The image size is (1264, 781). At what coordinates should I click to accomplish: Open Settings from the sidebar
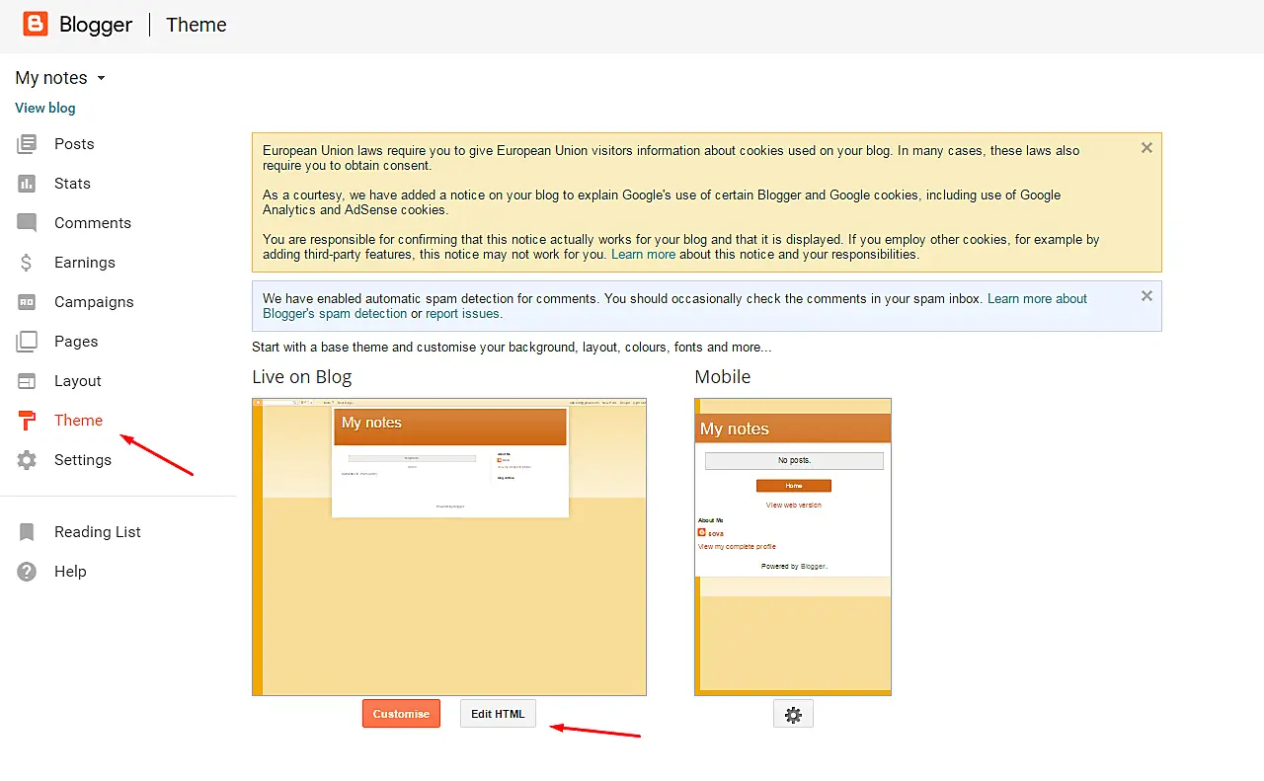click(x=83, y=460)
